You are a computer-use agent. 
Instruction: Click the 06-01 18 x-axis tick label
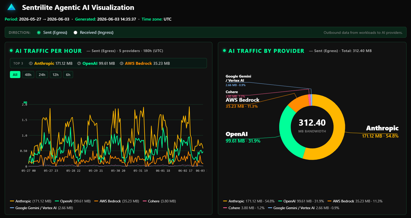point(163,171)
